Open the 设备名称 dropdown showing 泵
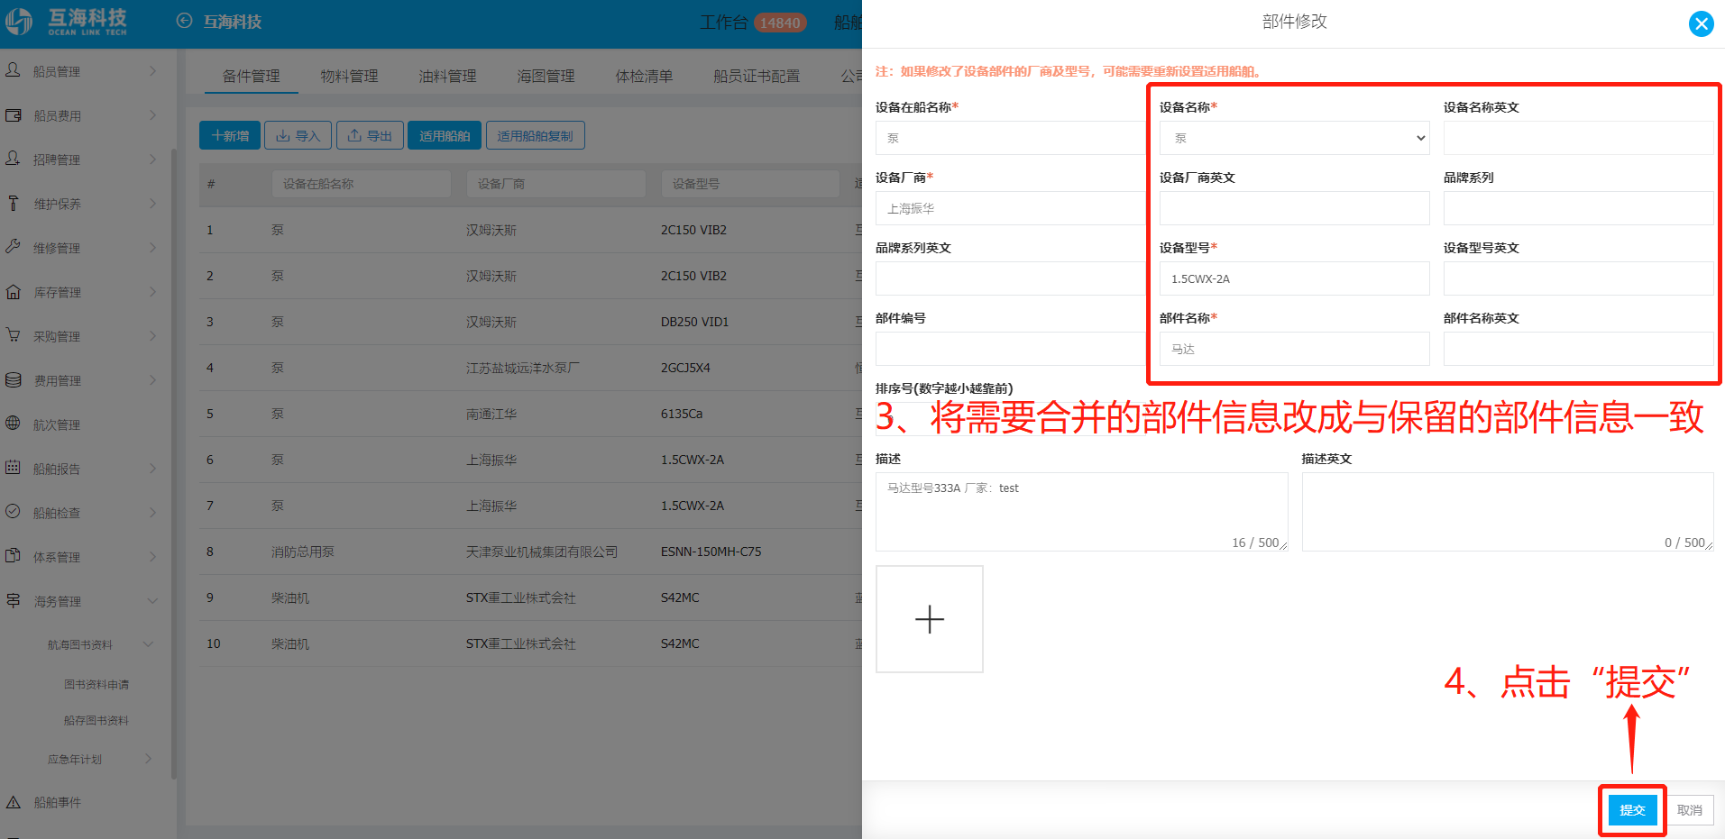The height and width of the screenshot is (839, 1725). 1294,138
